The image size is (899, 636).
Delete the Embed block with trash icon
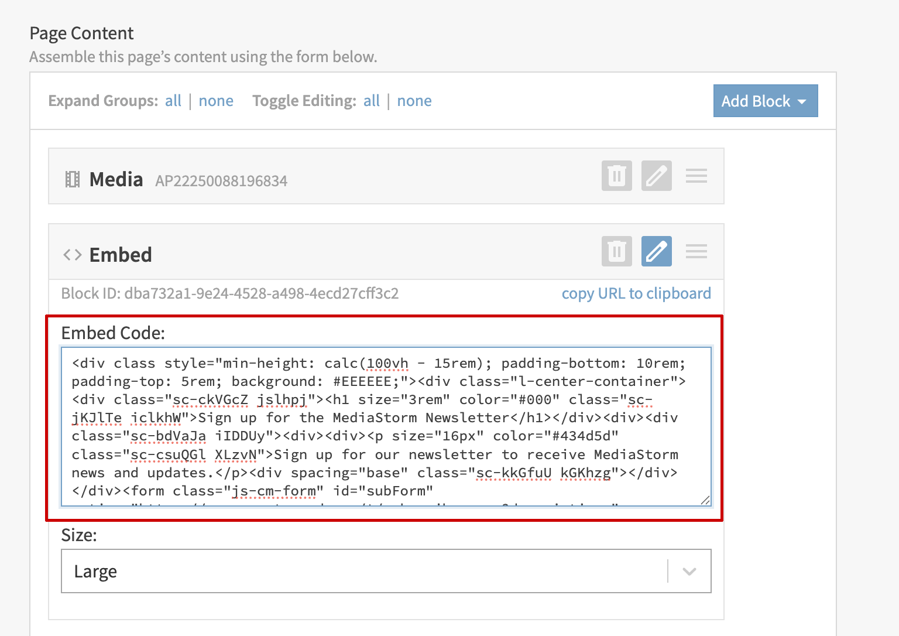click(617, 251)
